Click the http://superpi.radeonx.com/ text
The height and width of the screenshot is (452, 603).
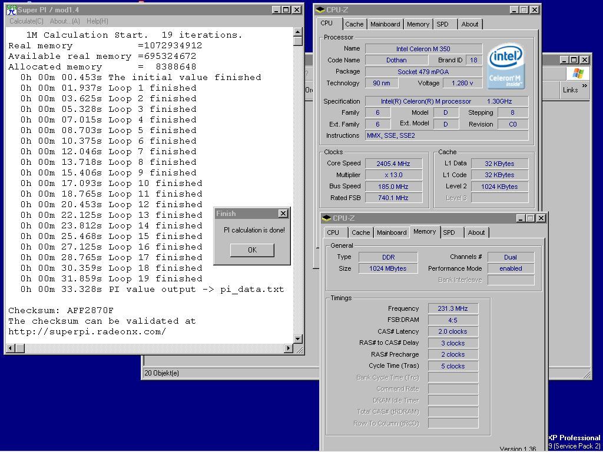click(87, 332)
